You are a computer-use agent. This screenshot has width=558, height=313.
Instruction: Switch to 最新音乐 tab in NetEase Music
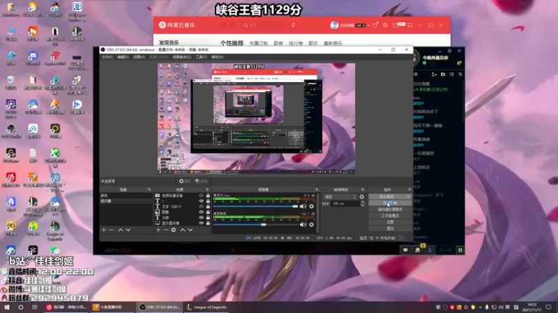tap(333, 43)
